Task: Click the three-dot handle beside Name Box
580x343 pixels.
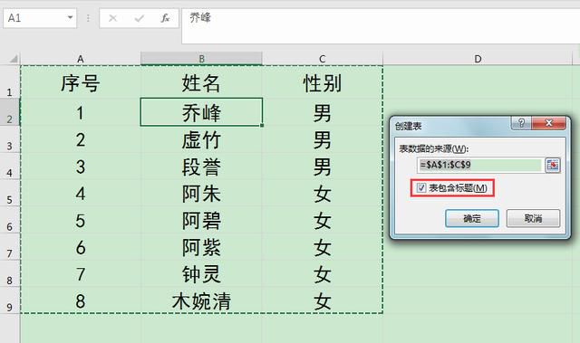Action: pos(88,18)
